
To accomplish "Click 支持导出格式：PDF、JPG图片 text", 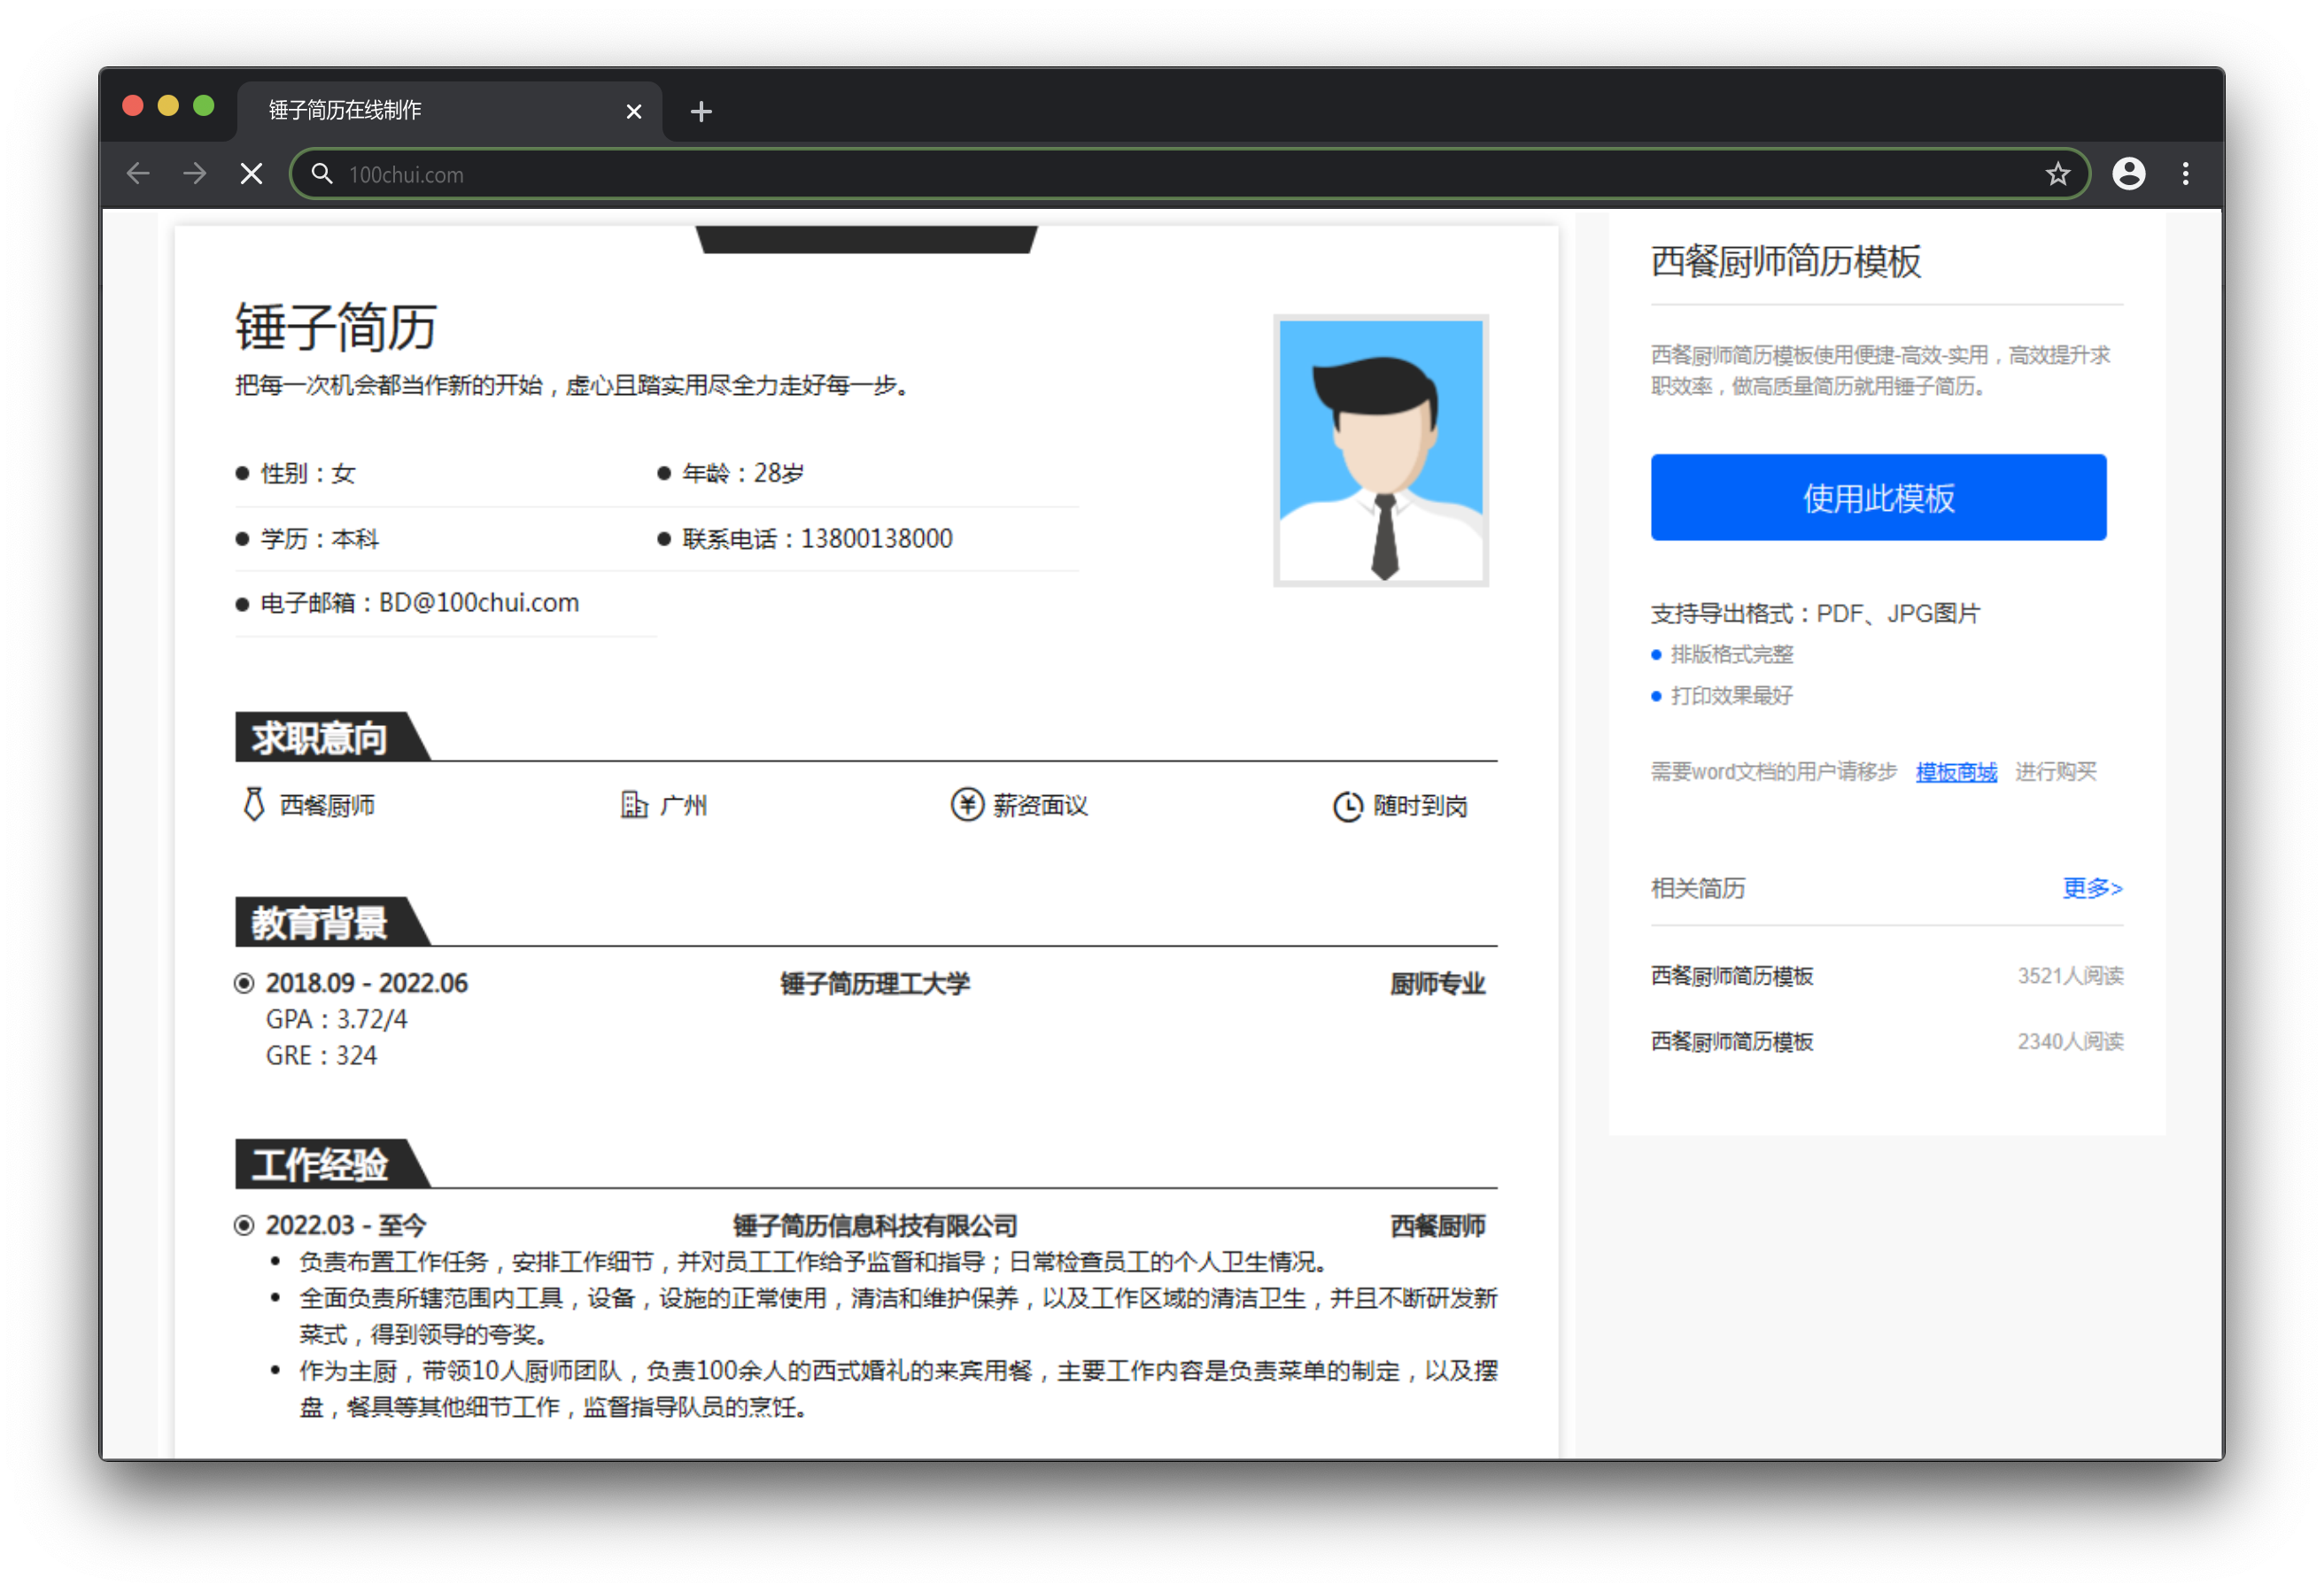I will (x=1815, y=613).
